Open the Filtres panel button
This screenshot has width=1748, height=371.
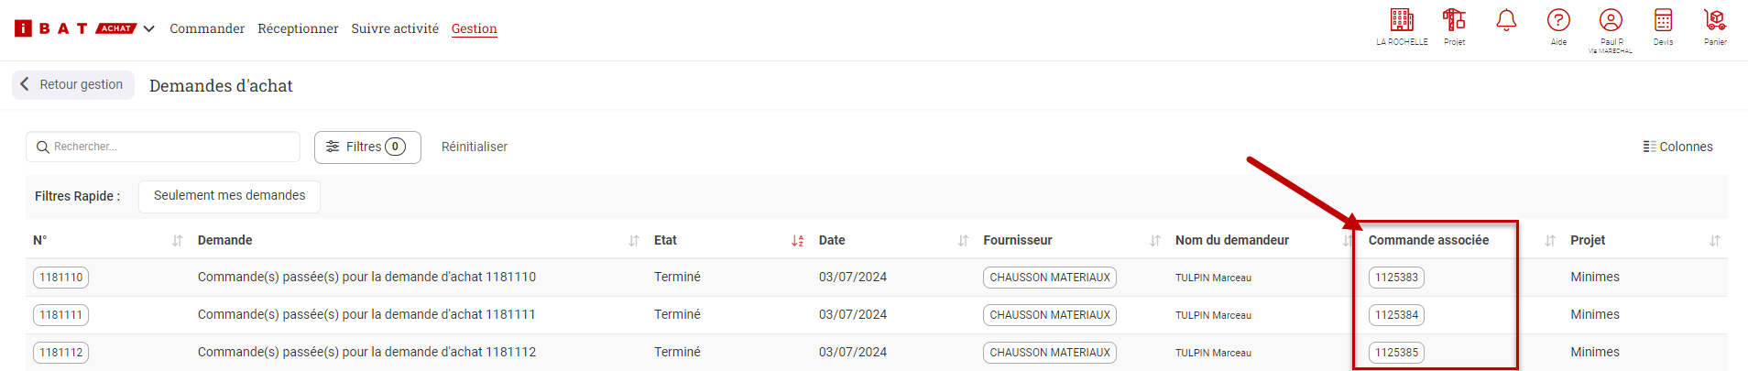(367, 147)
